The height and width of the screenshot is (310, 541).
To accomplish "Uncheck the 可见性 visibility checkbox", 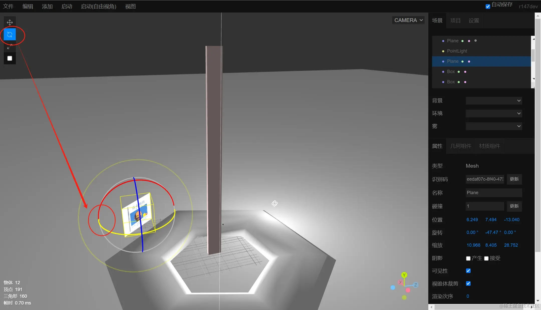I will pos(468,271).
